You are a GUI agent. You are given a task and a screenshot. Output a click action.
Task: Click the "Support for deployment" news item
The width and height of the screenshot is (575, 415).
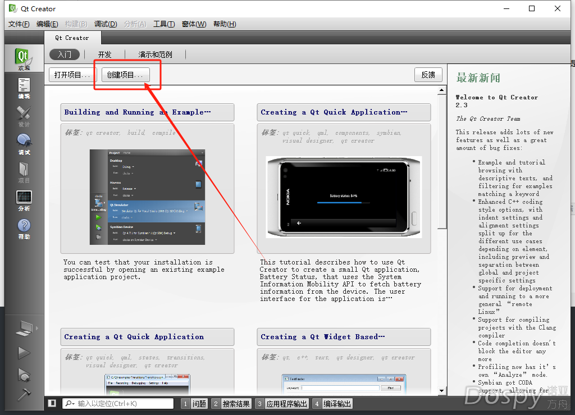tap(515, 300)
